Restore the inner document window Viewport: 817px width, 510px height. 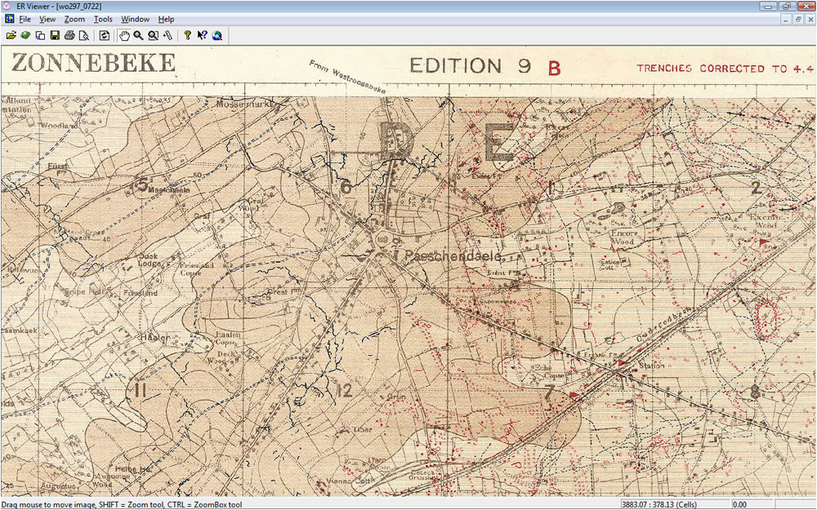pyautogui.click(x=798, y=20)
